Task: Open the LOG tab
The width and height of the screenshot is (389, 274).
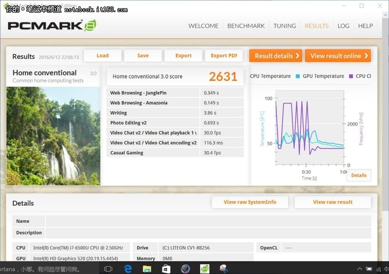Action: point(343,25)
